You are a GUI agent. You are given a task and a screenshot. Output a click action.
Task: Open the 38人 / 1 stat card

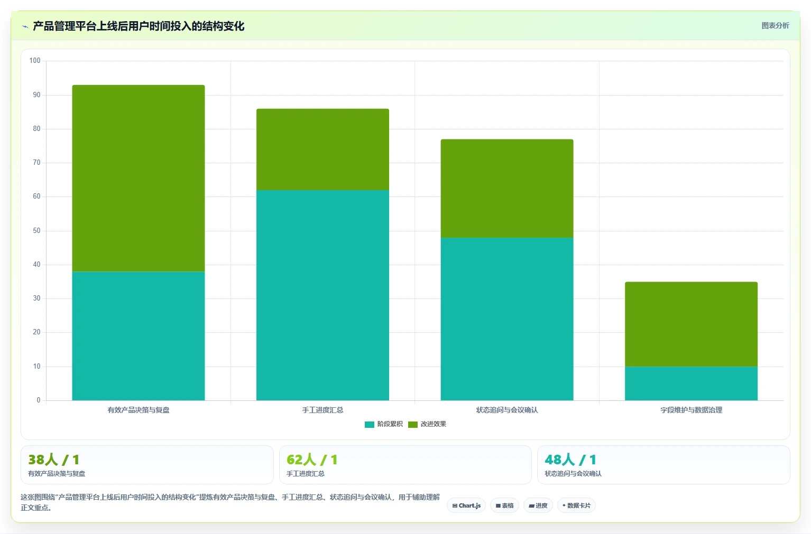pos(147,465)
